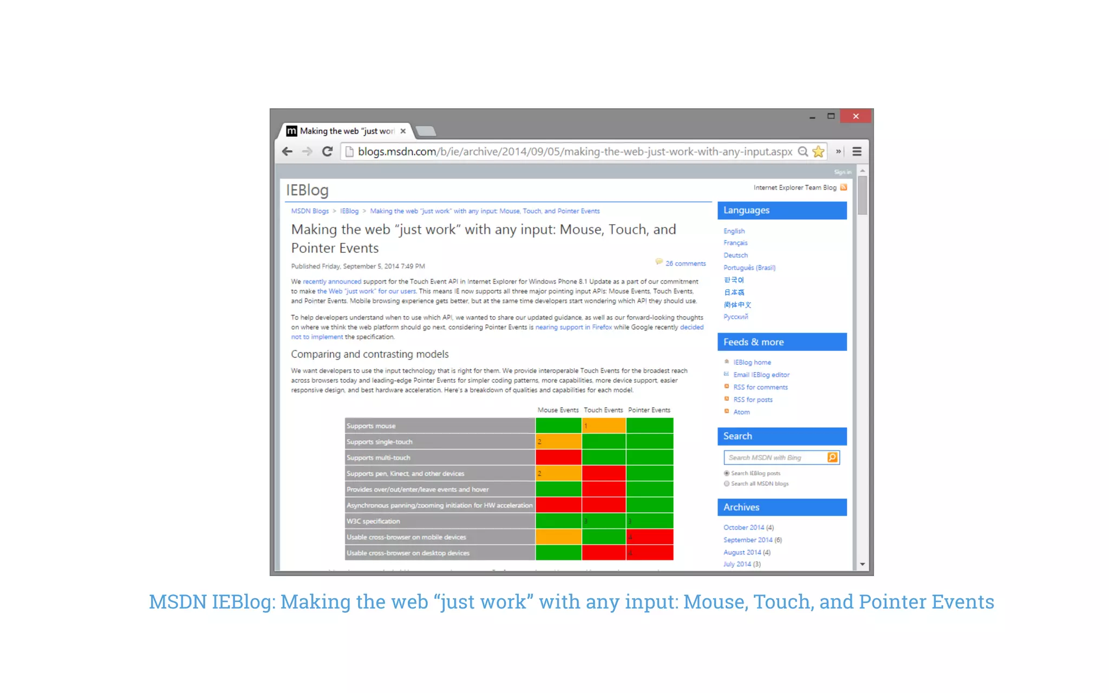The height and width of the screenshot is (693, 1109).
Task: Follow the 'recently announced' link
Action: (x=332, y=282)
